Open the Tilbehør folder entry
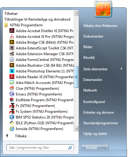The width and height of the screenshot is (128, 157). (x=11, y=14)
